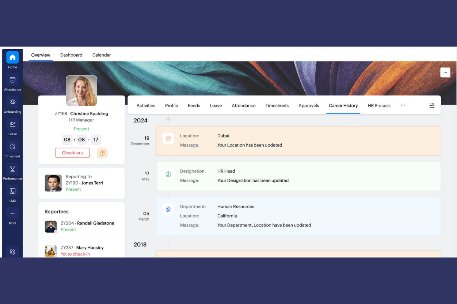Click the bottom sidebar cases icon

(12, 252)
